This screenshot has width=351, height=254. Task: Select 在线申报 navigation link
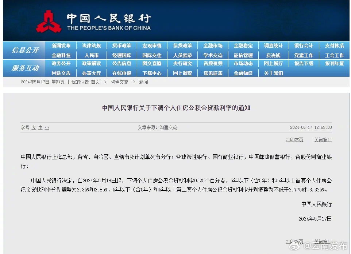point(121,73)
